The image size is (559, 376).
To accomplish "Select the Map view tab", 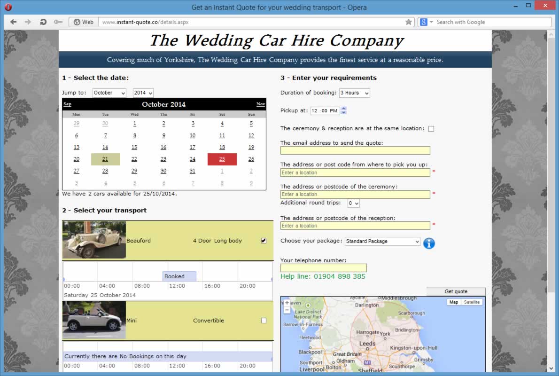I will 454,302.
